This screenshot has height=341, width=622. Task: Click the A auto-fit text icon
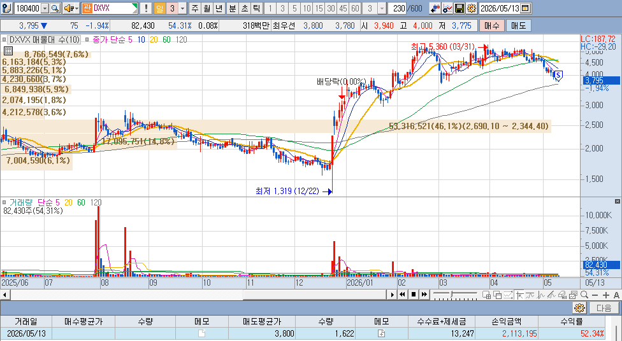(x=616, y=295)
